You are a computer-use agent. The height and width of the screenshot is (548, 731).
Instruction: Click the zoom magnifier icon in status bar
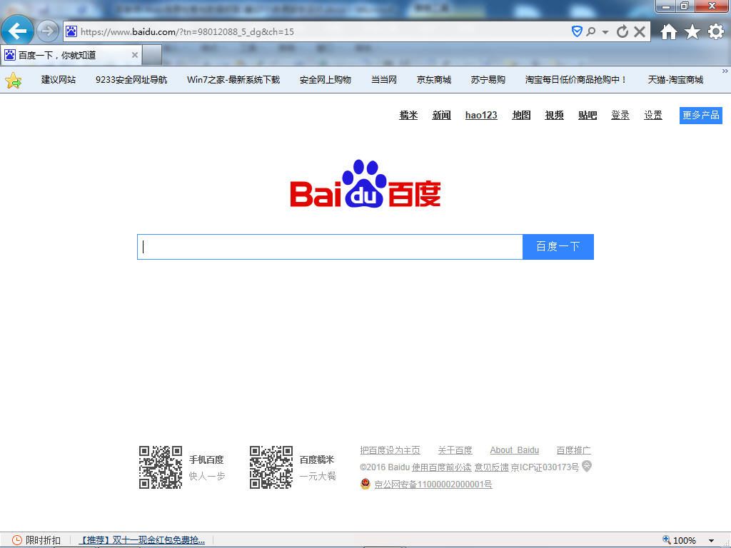[667, 539]
